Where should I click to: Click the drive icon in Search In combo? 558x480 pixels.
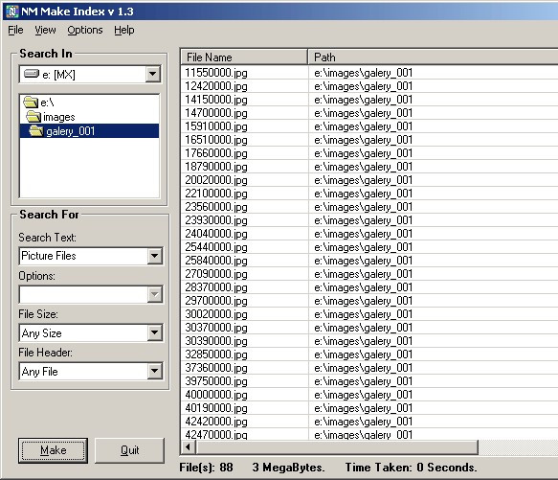pos(32,74)
